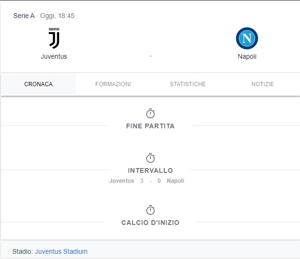Click the Fine Partita event label
The height and width of the screenshot is (259, 300).
click(x=150, y=126)
